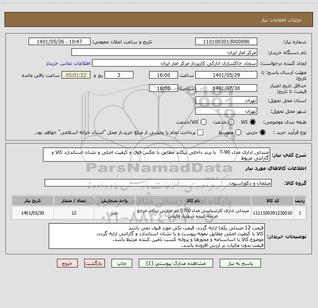318x308 pixels.
Task: Select the خدمت radio button
Action: tap(231, 122)
